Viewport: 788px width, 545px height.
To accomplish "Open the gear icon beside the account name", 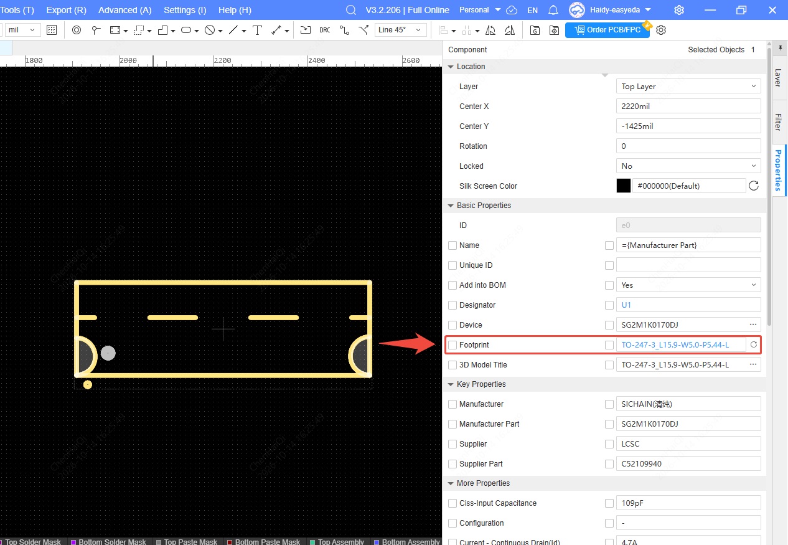I will (679, 10).
